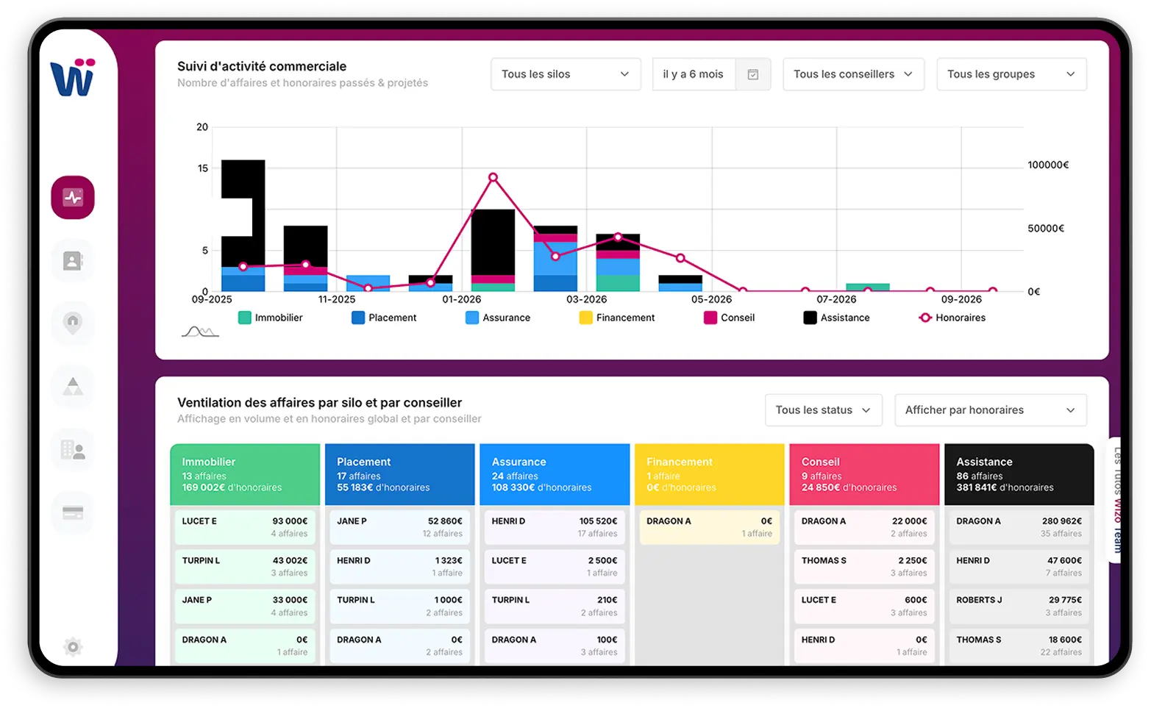The width and height of the screenshot is (1151, 708).
Task: Hide the Assistance series in the chart legend
Action: [x=837, y=318]
